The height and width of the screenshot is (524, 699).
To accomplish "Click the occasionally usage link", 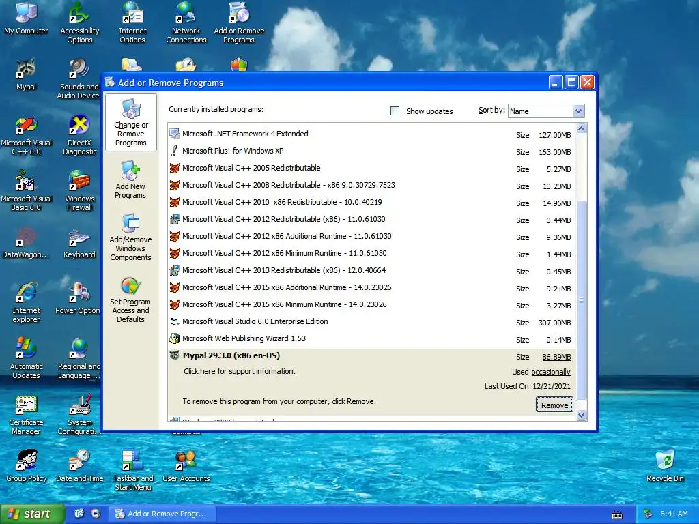I will [x=551, y=372].
